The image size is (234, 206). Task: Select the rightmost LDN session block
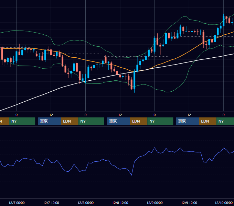pyautogui.click(x=208, y=121)
